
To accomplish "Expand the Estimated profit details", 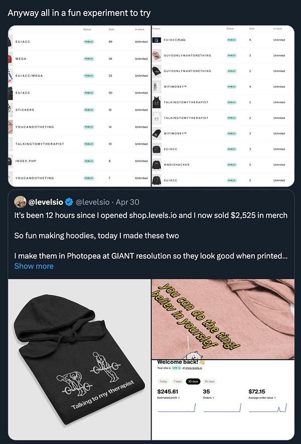I will point(169,397).
